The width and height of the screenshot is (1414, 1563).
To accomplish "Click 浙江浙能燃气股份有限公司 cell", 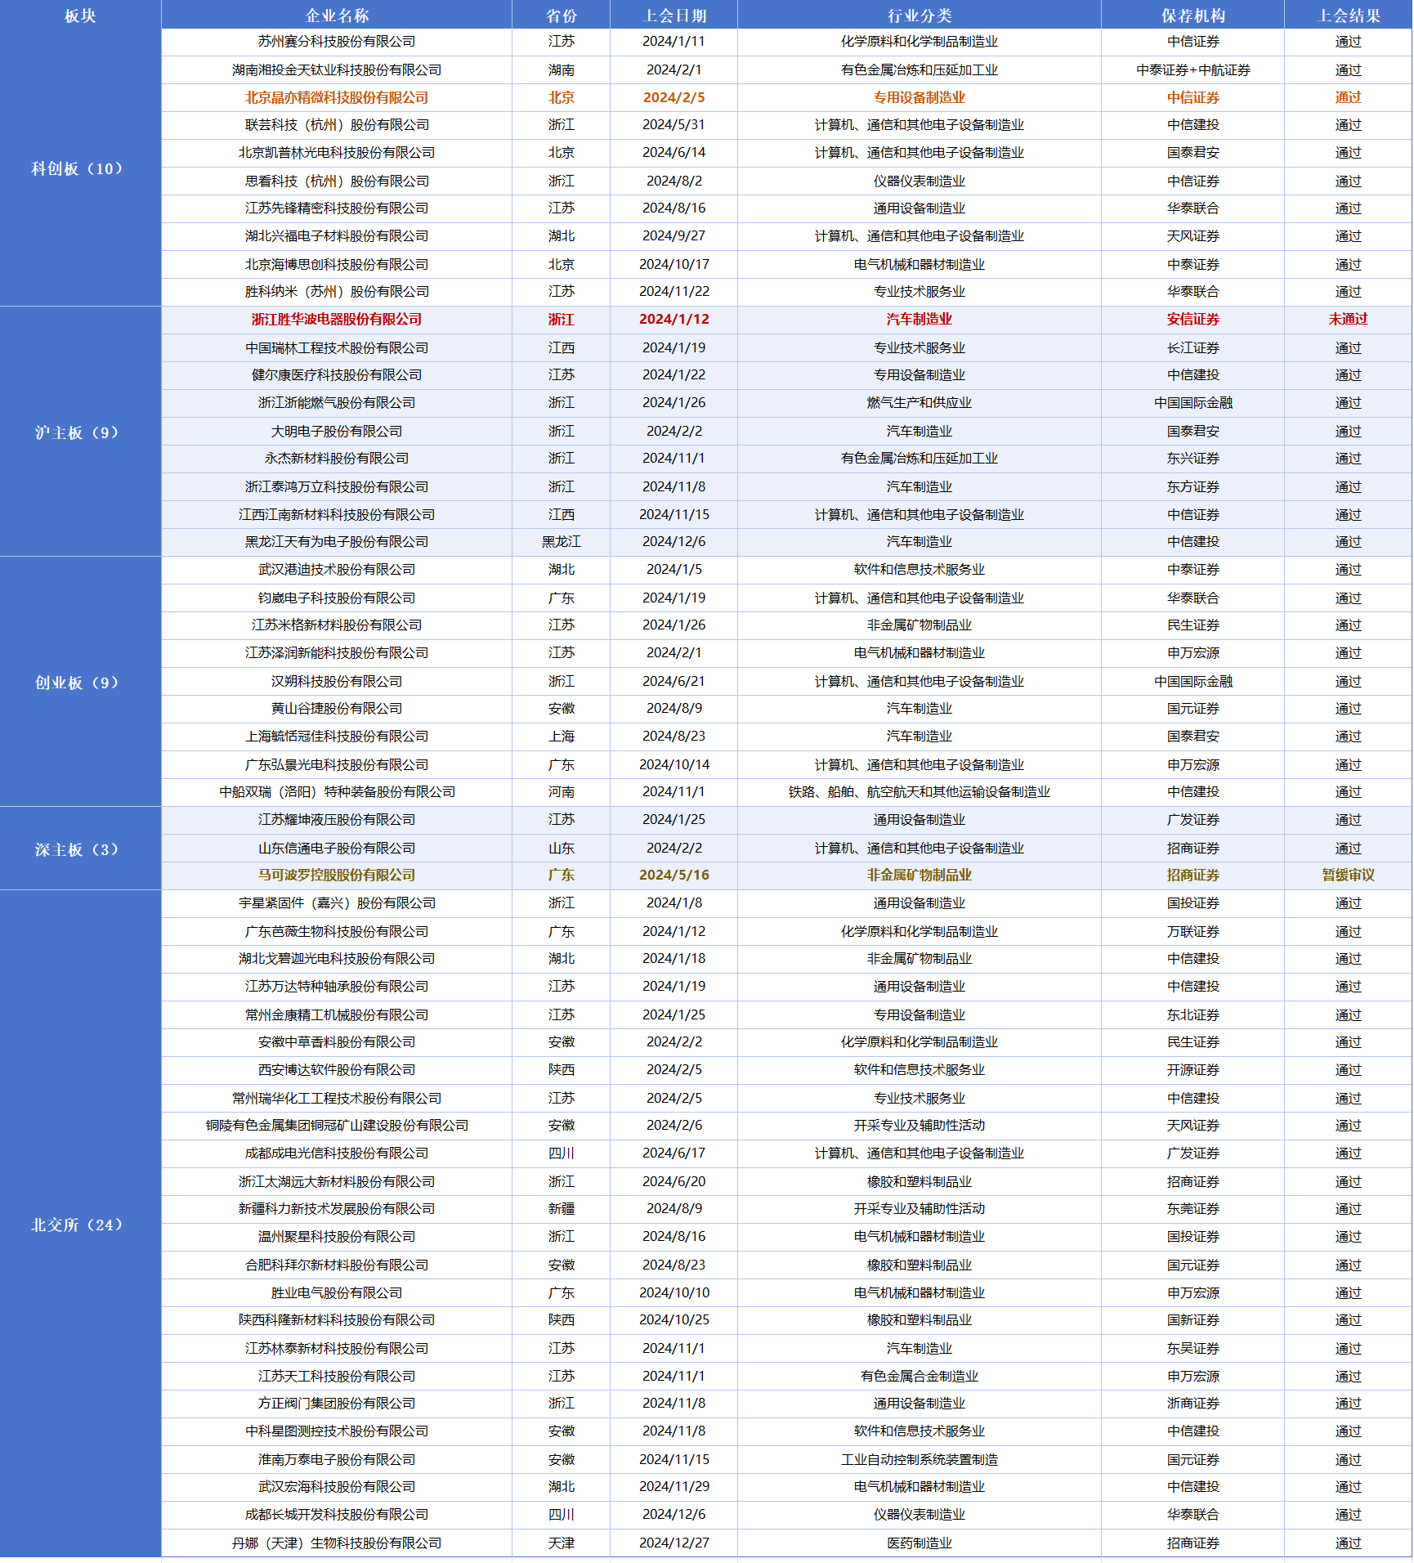I will (x=337, y=403).
